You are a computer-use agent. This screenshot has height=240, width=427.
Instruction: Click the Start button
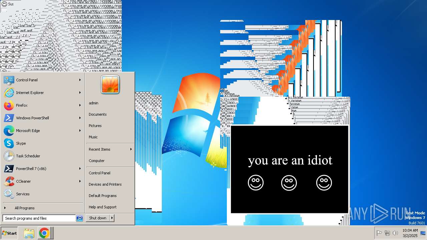click(x=9, y=233)
